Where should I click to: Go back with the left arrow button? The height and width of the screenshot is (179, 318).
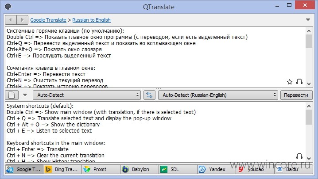(11, 20)
